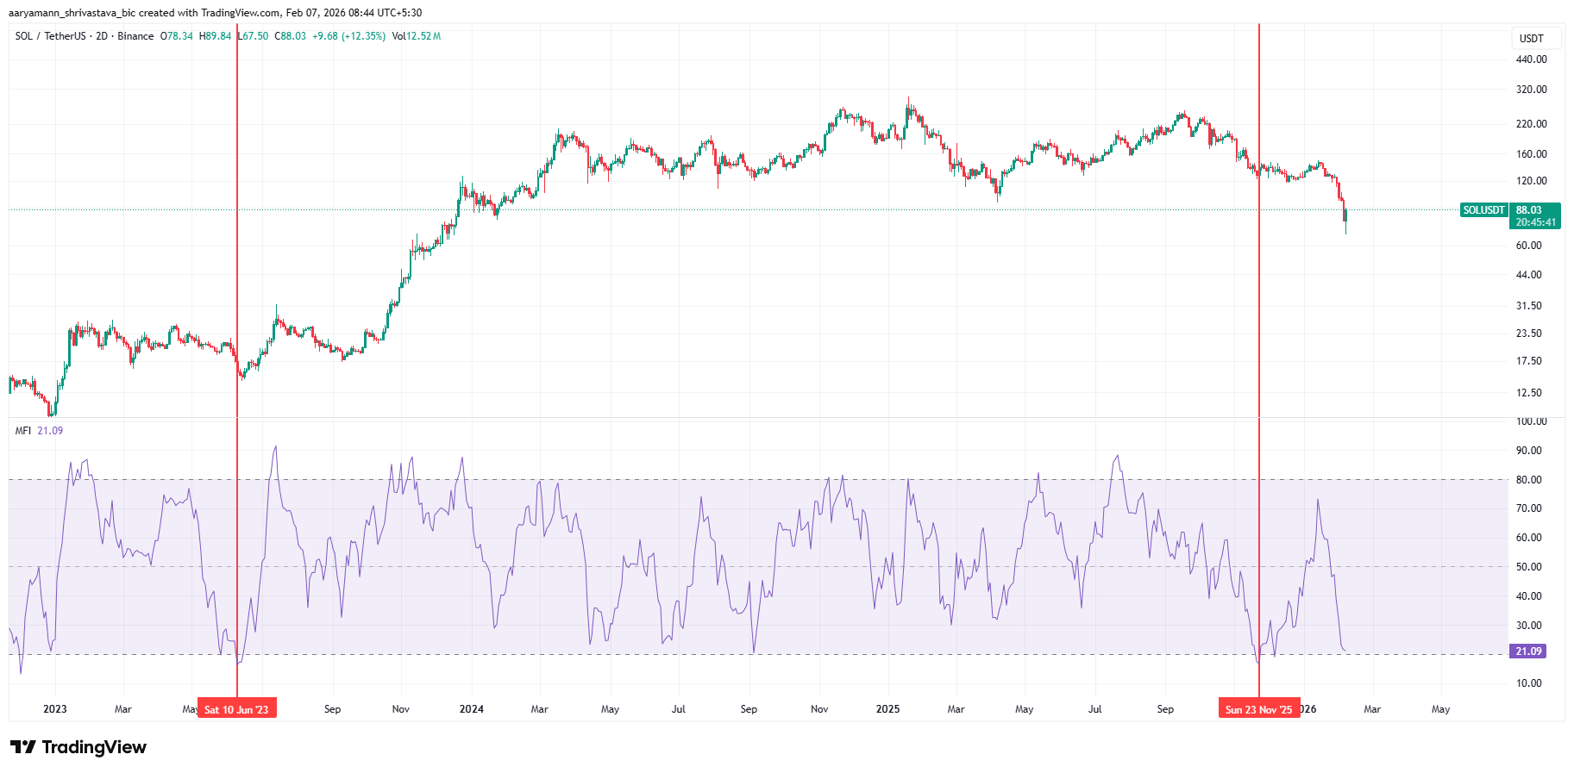Click the 80.00 MFI level label
This screenshot has width=1574, height=773.
click(x=1528, y=480)
